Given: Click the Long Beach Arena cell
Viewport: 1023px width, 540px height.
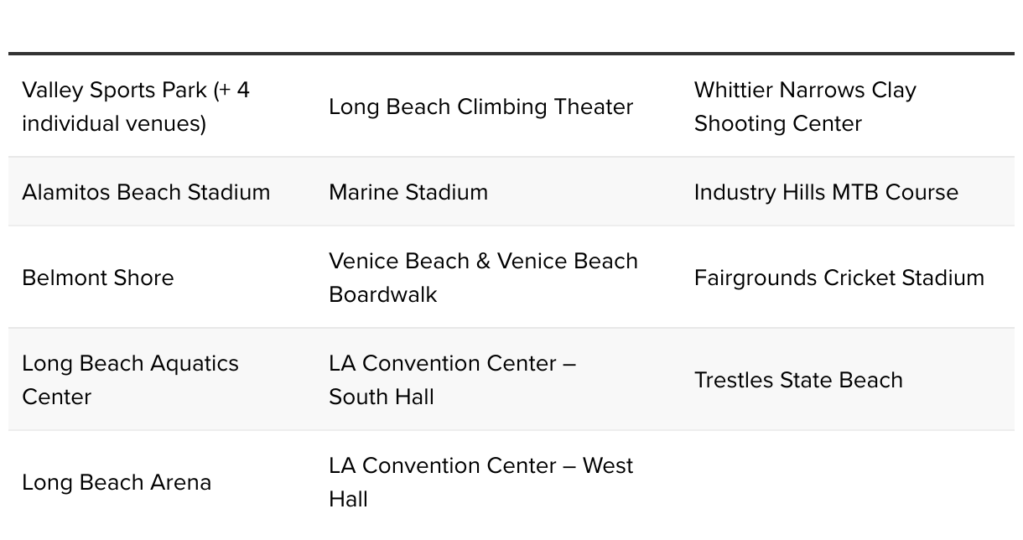Looking at the screenshot, I should point(162,482).
